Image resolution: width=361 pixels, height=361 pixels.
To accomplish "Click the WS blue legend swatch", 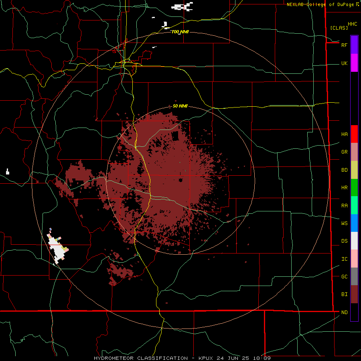I will [x=354, y=223].
